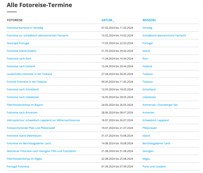
Task: Open Fotoreise Island (Süden) link
Action: [21, 51]
